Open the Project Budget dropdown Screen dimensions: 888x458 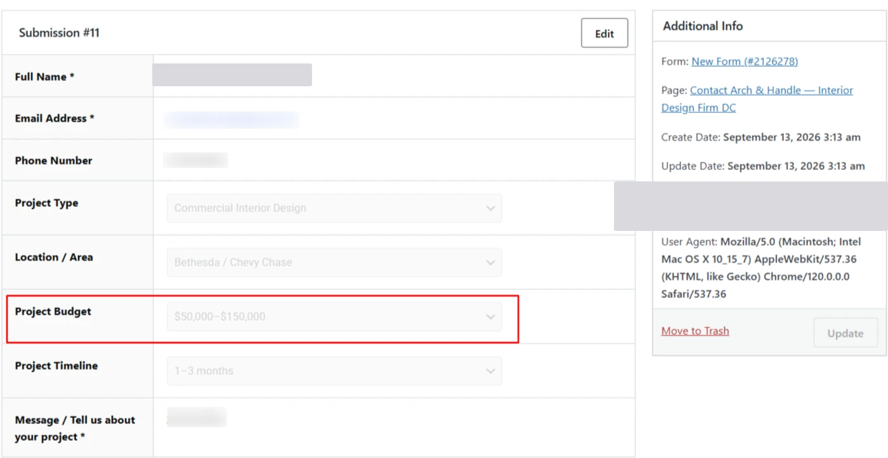pyautogui.click(x=334, y=317)
